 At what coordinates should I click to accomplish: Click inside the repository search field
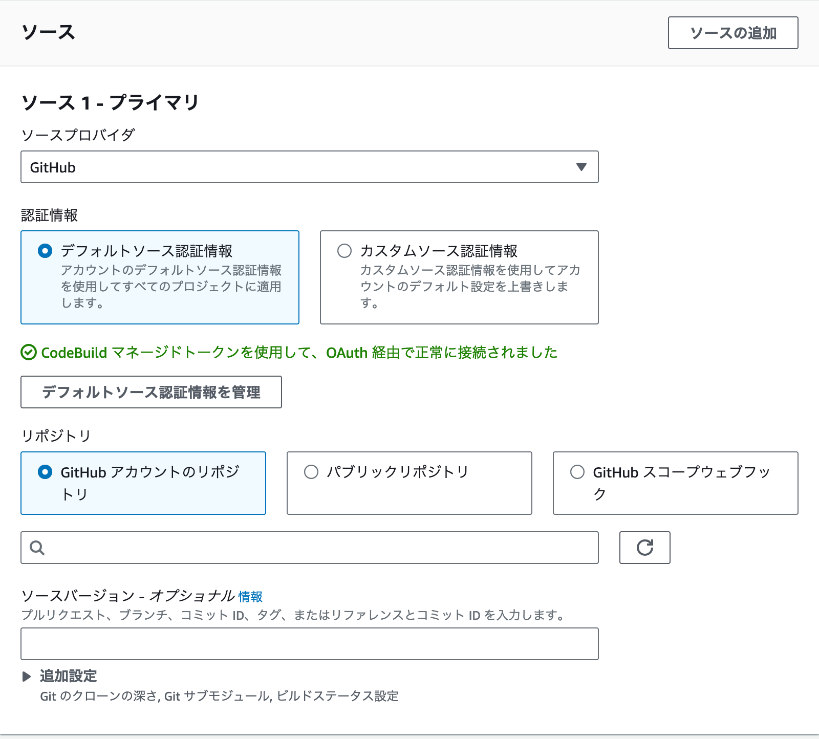pos(307,548)
